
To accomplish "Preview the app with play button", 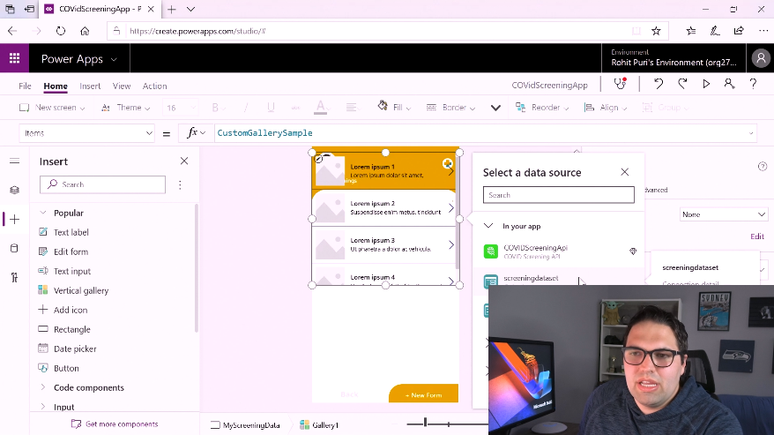I will click(706, 84).
